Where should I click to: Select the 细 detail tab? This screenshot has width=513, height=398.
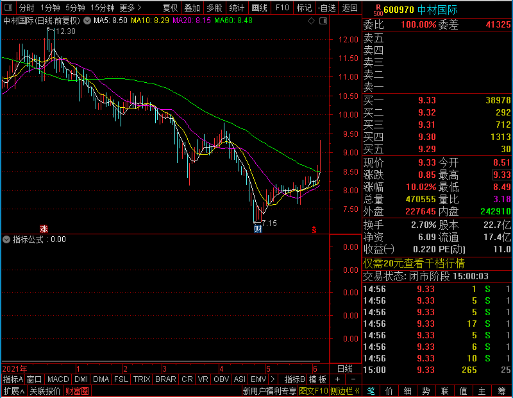point(408,391)
